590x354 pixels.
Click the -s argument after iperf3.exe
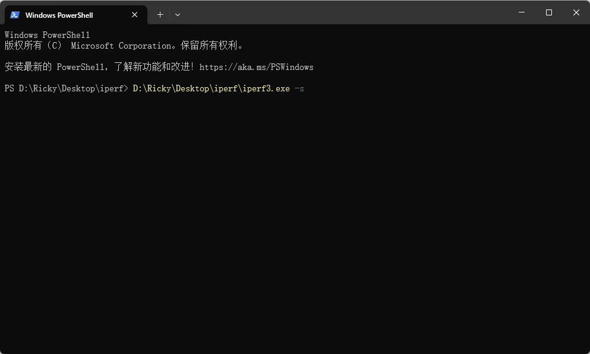(x=299, y=88)
